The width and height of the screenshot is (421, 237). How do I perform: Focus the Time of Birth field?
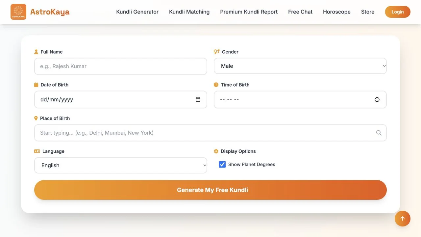click(x=300, y=99)
